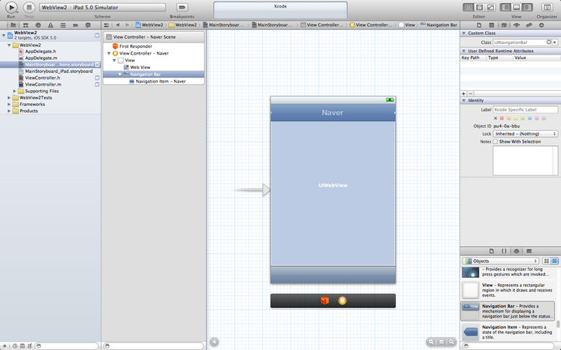Image resolution: width=561 pixels, height=350 pixels.
Task: Collapse View Controller – Naver outline item
Action: click(x=109, y=53)
